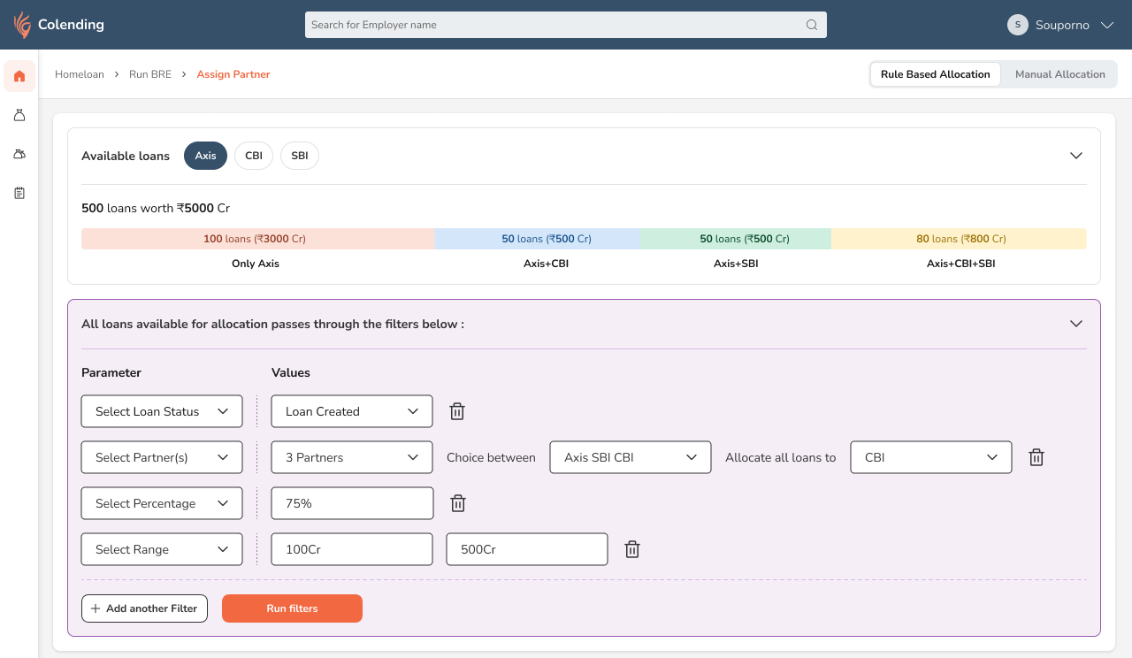Open the Souporno account dropdown arrow
The height and width of the screenshot is (658, 1132).
point(1106,25)
